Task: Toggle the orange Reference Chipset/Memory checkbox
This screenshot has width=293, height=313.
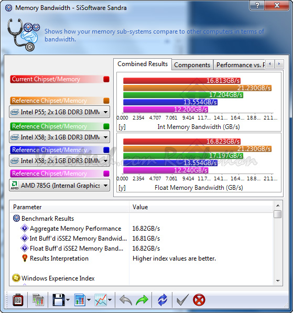Action: (106, 101)
